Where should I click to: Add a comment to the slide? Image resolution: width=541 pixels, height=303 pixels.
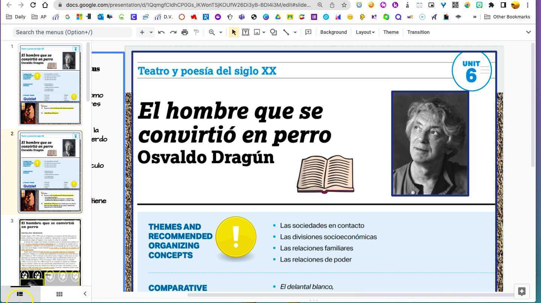pyautogui.click(x=308, y=32)
